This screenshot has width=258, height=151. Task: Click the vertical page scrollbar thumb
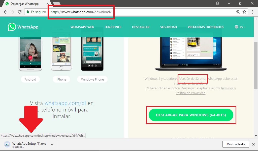pos(256,65)
